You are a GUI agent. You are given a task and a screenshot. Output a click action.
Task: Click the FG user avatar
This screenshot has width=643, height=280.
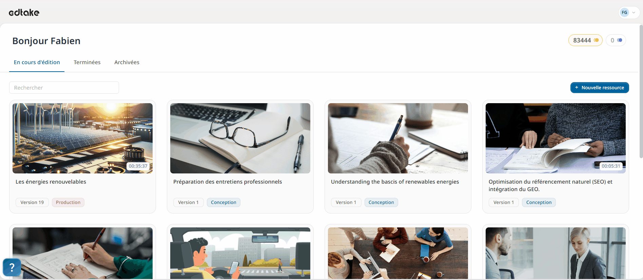[624, 13]
